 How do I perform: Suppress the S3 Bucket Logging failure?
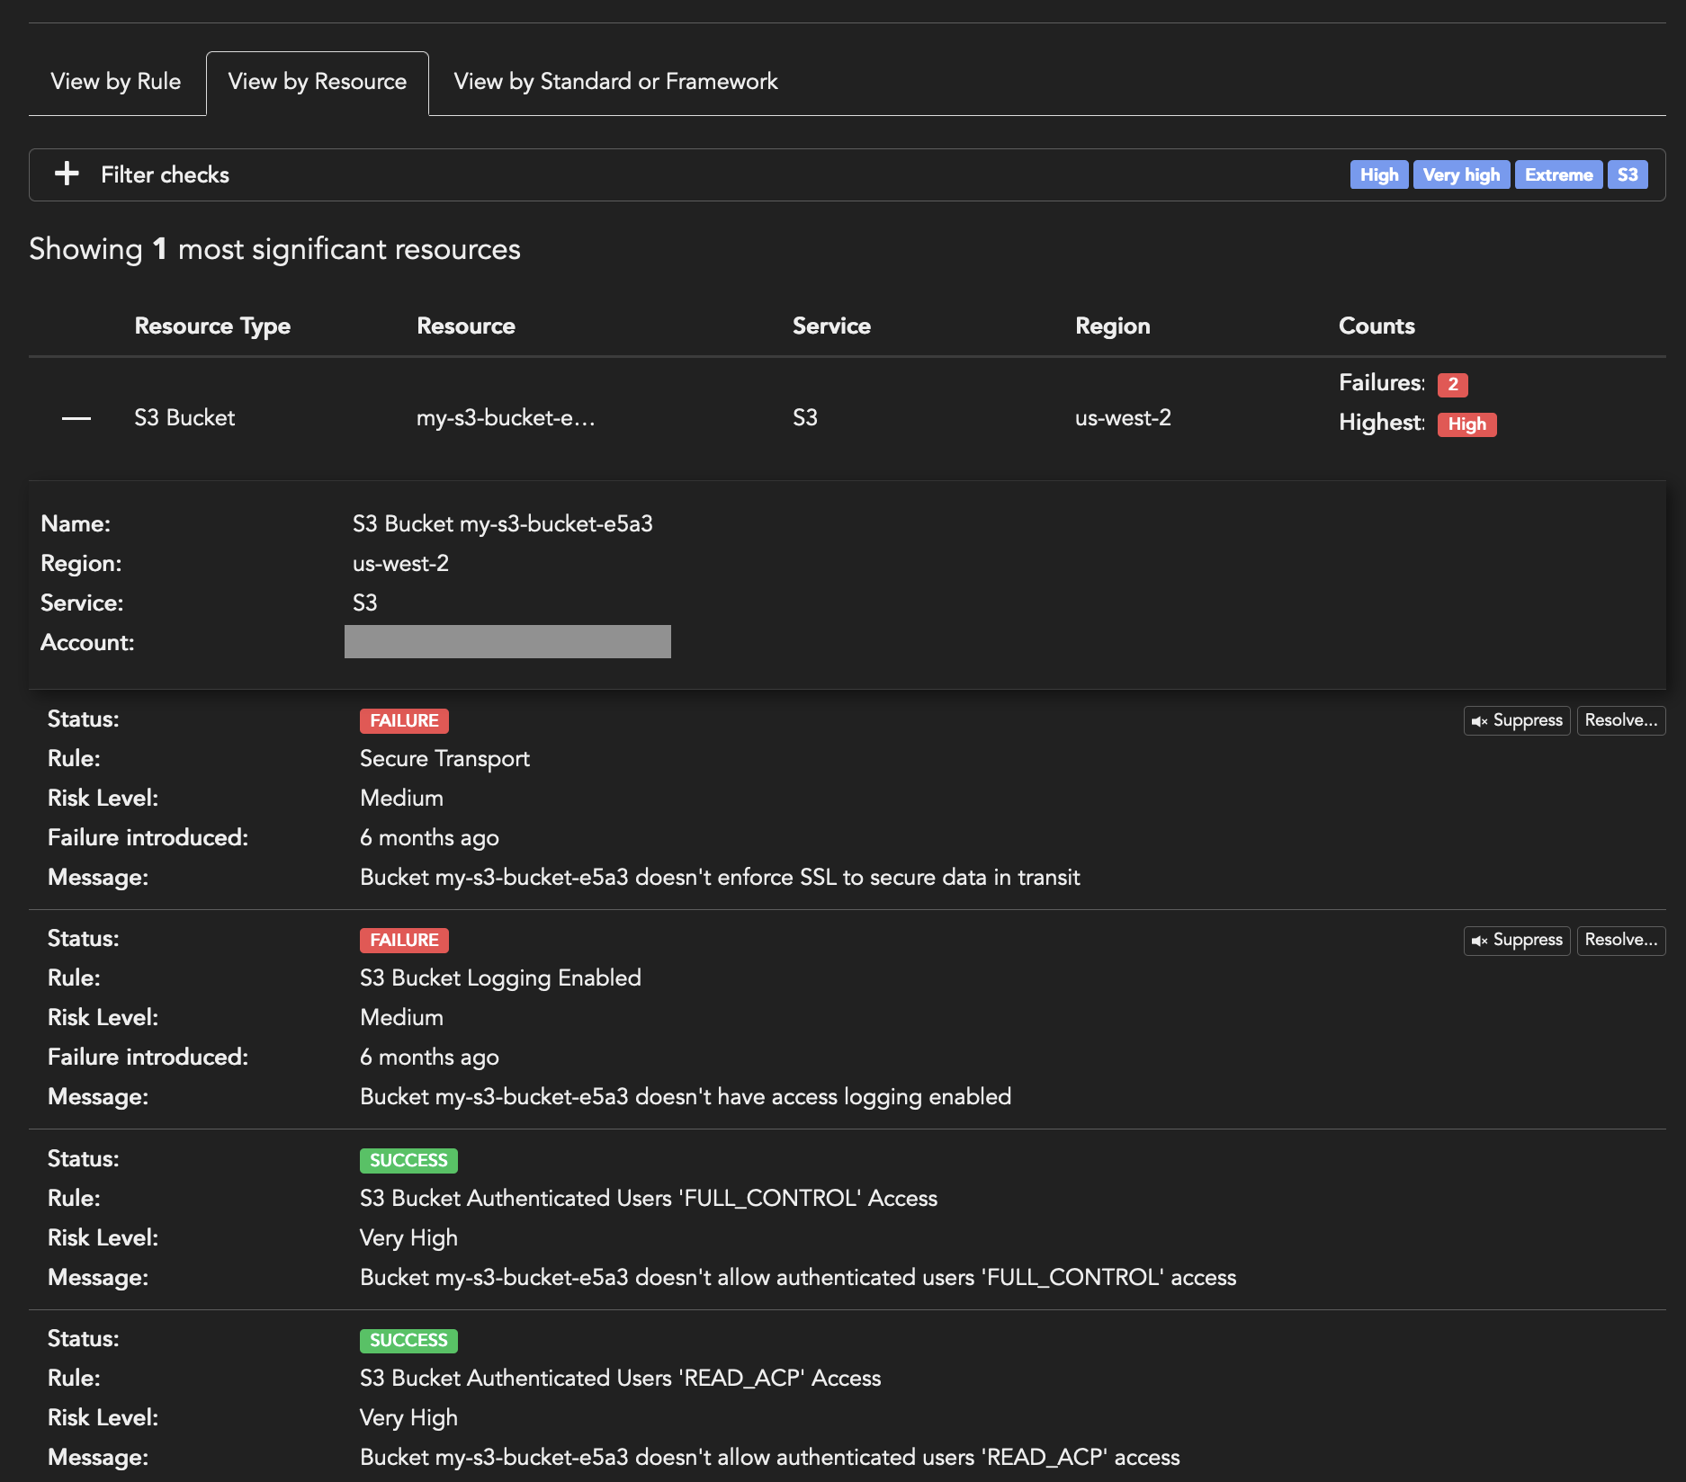pyautogui.click(x=1516, y=940)
